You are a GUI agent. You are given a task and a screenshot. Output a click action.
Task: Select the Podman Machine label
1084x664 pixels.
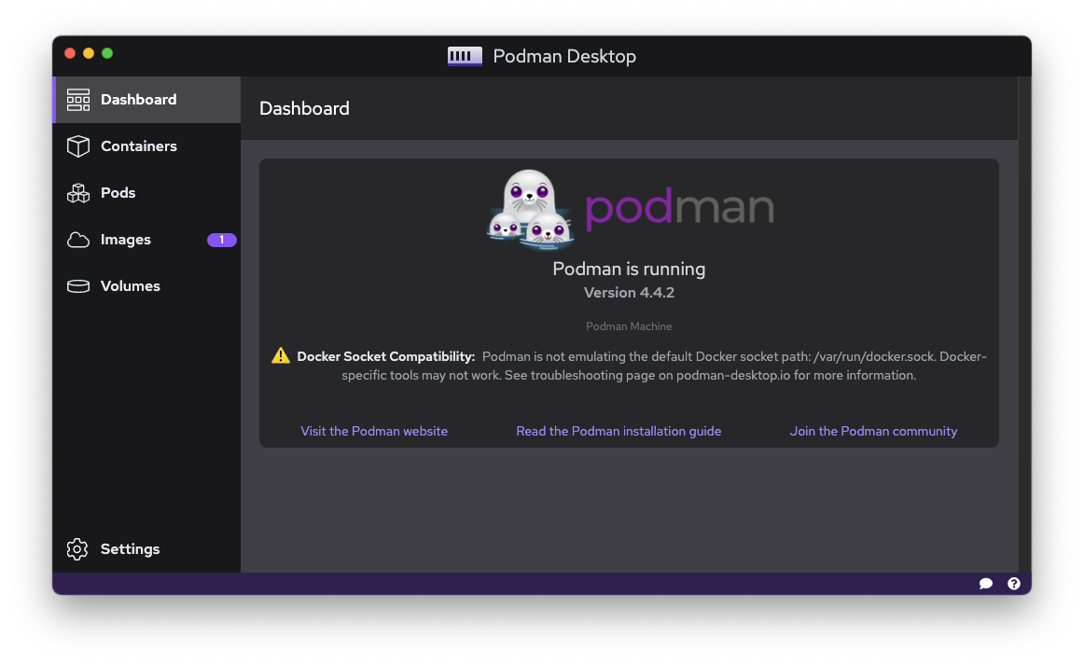point(628,326)
